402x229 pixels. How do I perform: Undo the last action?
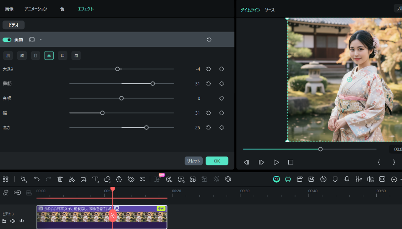(37, 179)
